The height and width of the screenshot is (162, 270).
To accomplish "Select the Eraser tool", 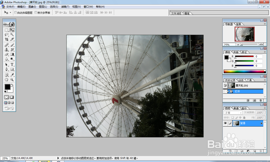I will click(x=7, y=54).
